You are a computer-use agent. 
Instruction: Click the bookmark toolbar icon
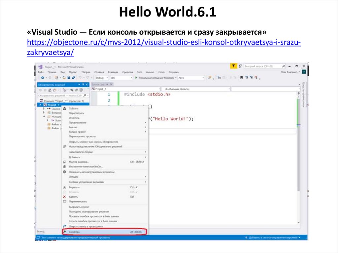pos(241,78)
